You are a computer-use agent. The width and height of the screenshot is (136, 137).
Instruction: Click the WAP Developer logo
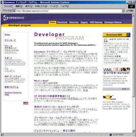pos(109,97)
